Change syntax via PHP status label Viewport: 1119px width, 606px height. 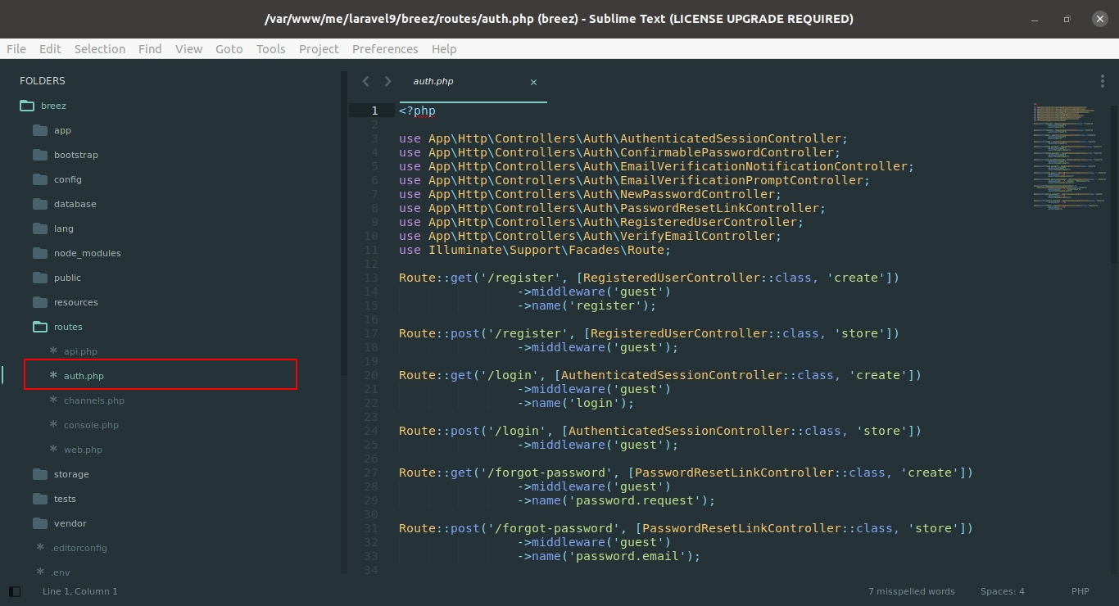[1080, 591]
